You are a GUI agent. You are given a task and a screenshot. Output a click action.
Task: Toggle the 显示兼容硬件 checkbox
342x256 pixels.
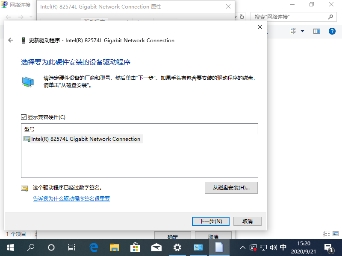click(x=24, y=117)
